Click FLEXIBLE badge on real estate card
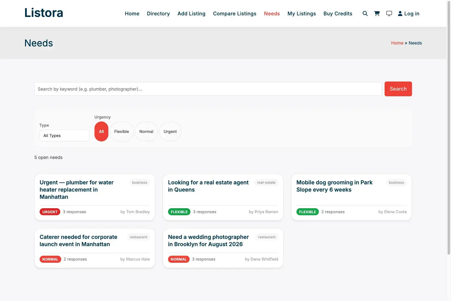Viewport: 451px width, 301px height. [179, 212]
